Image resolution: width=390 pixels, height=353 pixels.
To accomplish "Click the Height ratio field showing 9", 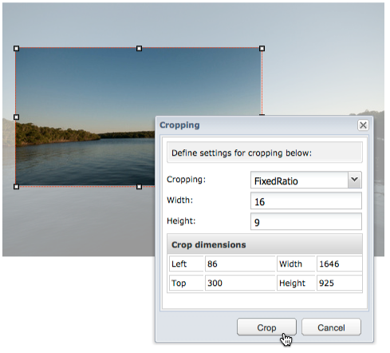I will (306, 221).
